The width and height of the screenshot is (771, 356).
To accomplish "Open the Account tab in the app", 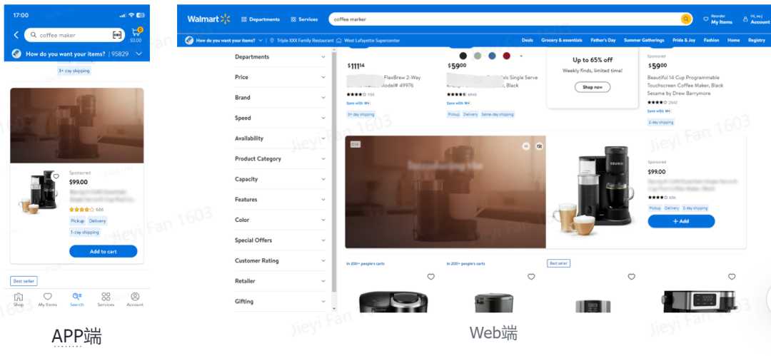I will click(x=135, y=299).
